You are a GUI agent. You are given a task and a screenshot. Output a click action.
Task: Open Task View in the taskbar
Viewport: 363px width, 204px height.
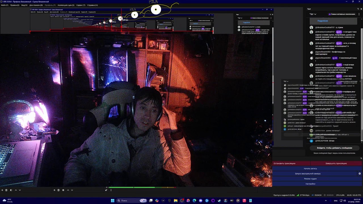(x=151, y=201)
